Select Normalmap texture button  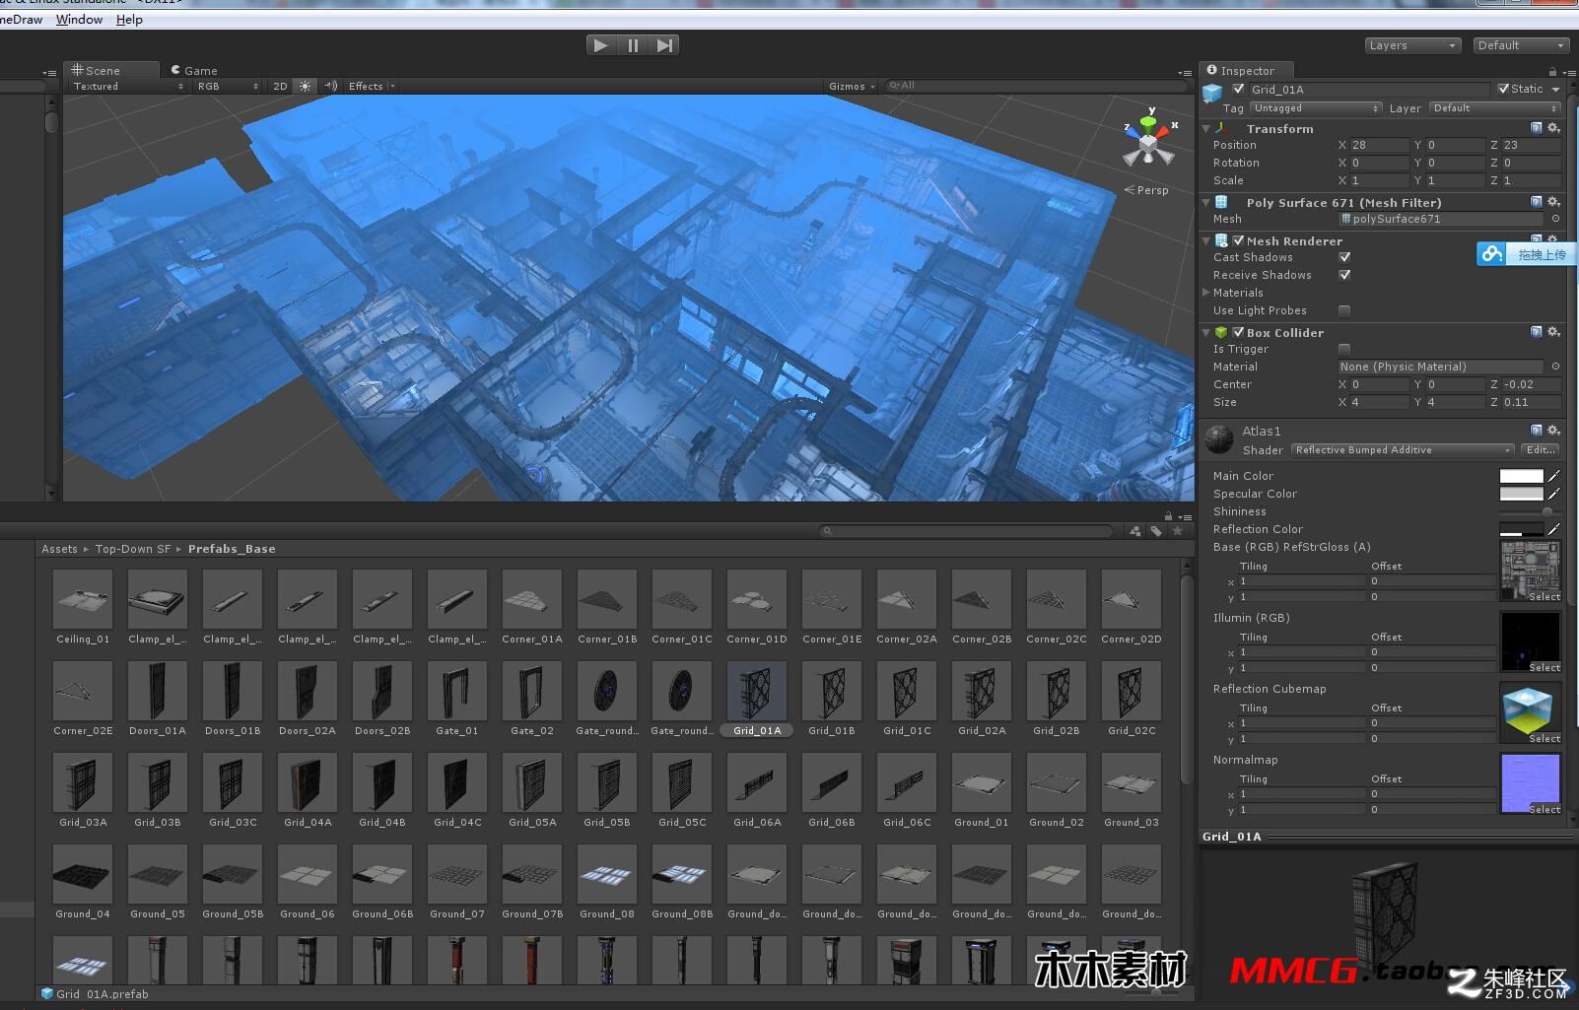(x=1544, y=809)
